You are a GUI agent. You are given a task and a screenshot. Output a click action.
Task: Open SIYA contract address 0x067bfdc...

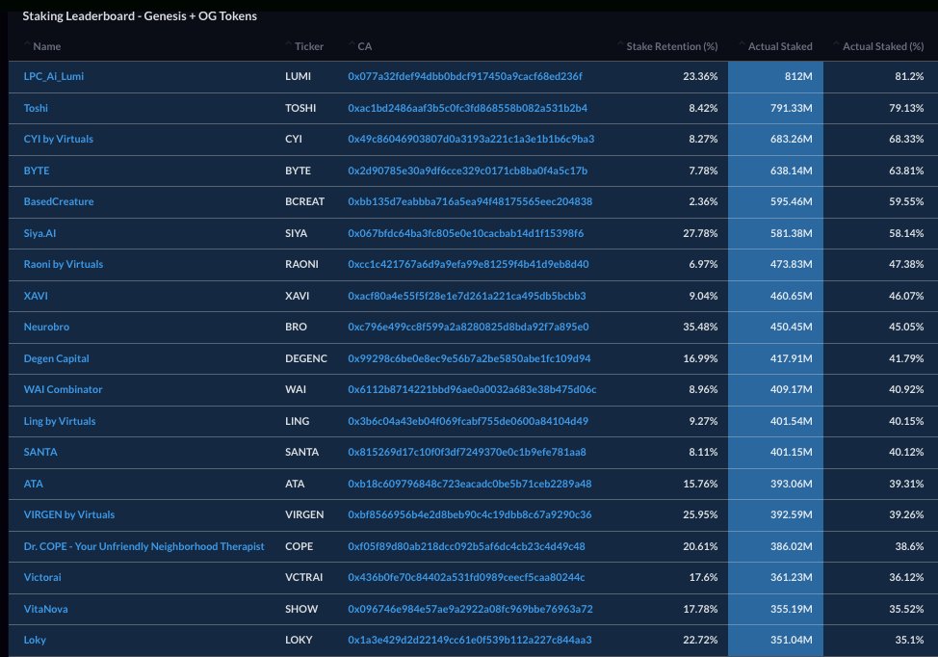click(x=465, y=233)
